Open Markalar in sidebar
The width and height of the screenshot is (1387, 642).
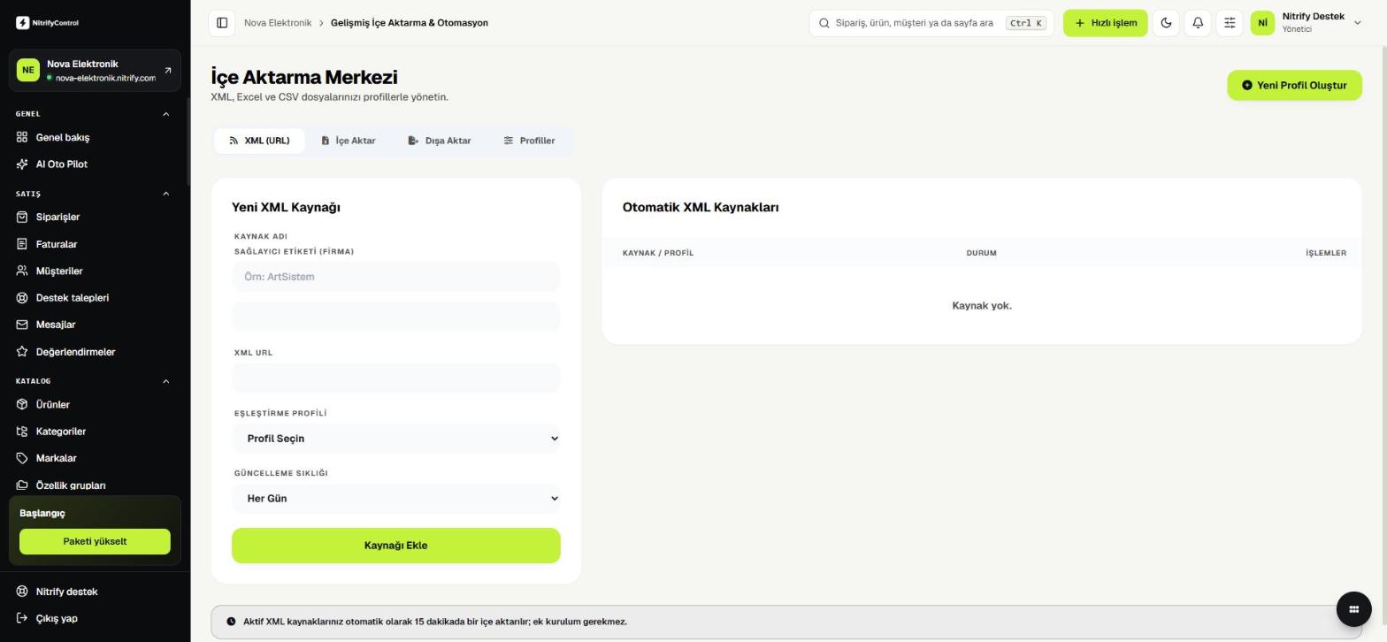(95, 458)
